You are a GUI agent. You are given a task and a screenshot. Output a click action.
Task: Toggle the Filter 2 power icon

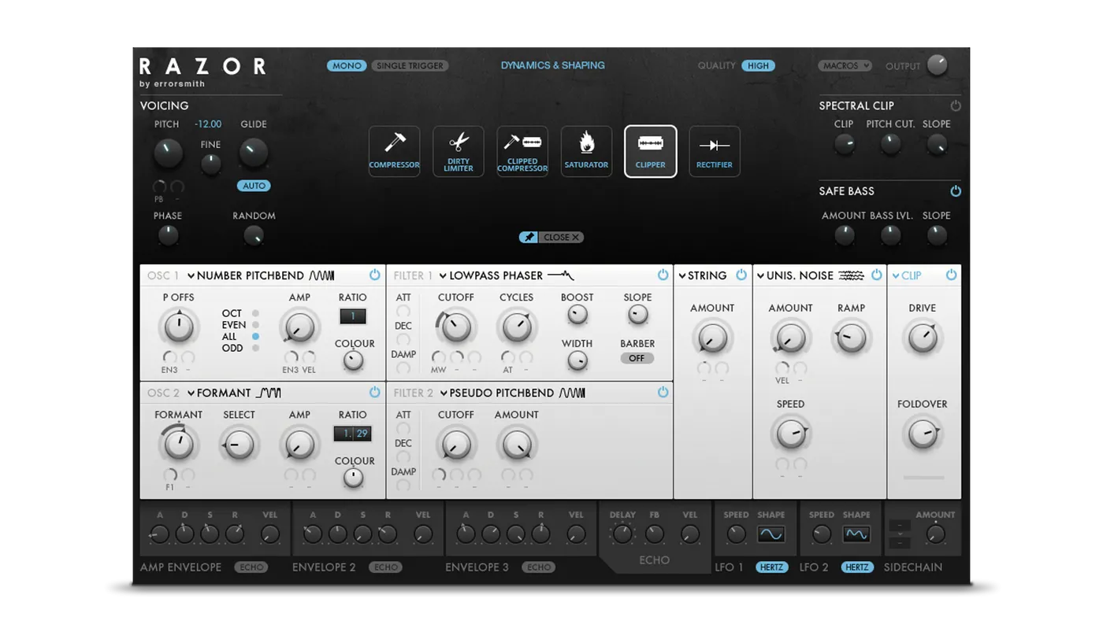tap(663, 393)
